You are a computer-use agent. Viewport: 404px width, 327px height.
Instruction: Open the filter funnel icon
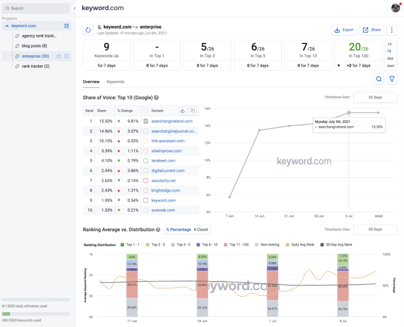392,79
